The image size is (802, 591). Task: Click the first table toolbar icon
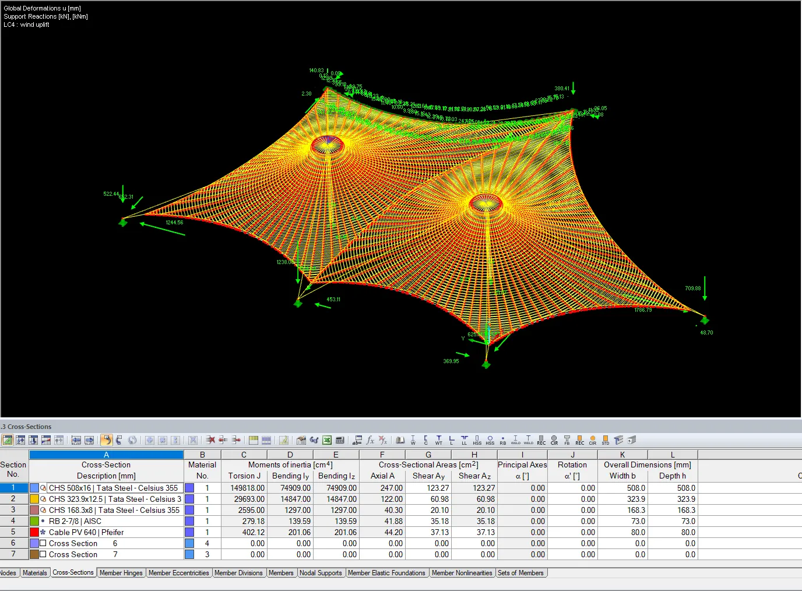click(x=8, y=440)
